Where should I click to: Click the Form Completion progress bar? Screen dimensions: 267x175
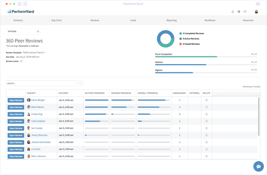click(206, 57)
